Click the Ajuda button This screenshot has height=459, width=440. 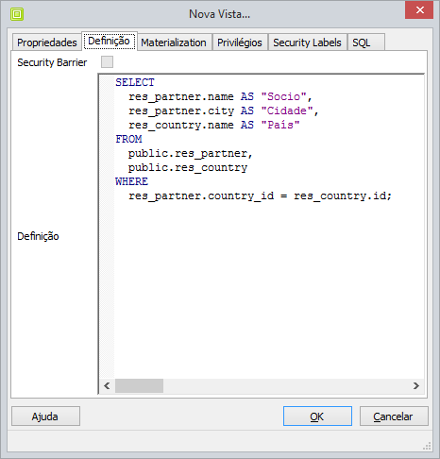click(x=45, y=416)
